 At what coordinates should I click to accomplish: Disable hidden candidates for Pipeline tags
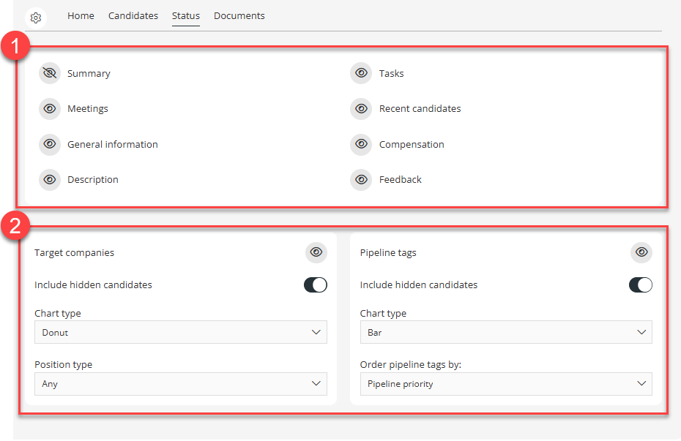tap(641, 284)
